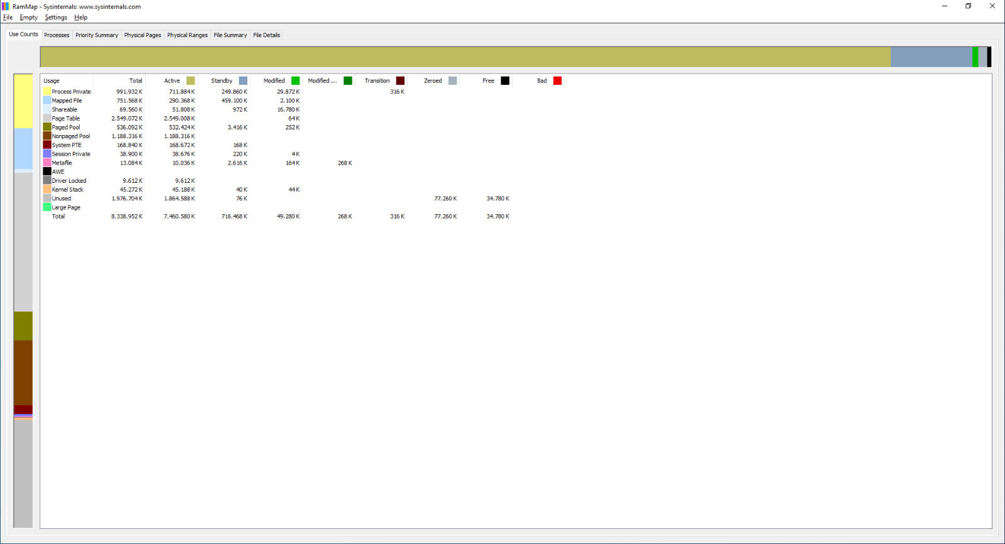
Task: Click the 77.260 K Zeroed value in Unused row
Action: tap(445, 199)
